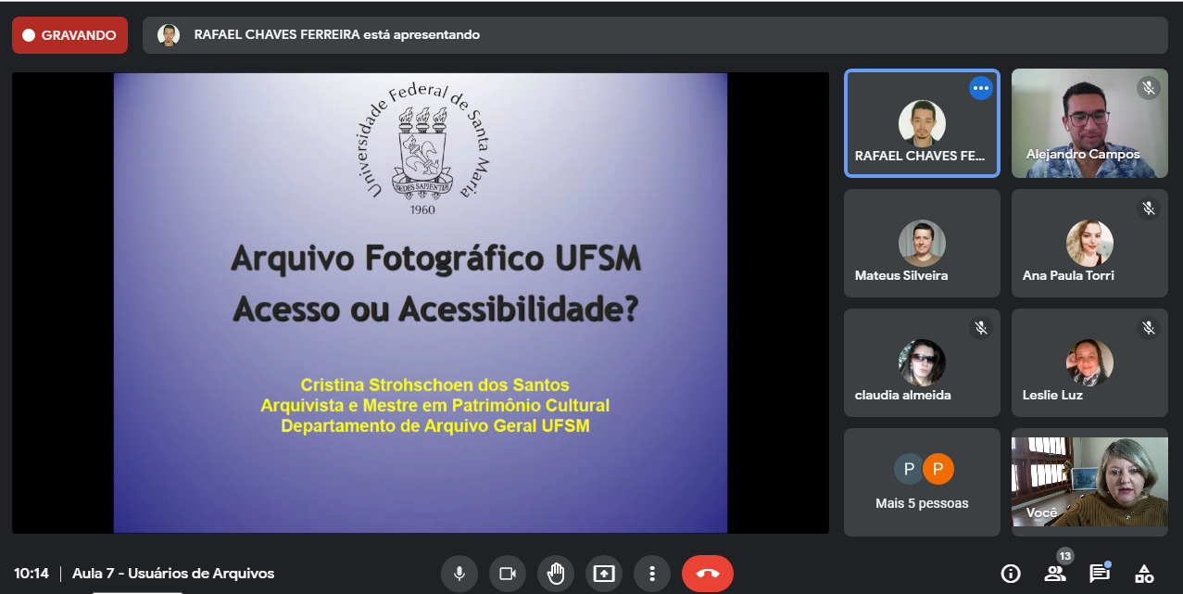Click muted mic icon on Leslie Luz
The image size is (1183, 594).
1149,328
